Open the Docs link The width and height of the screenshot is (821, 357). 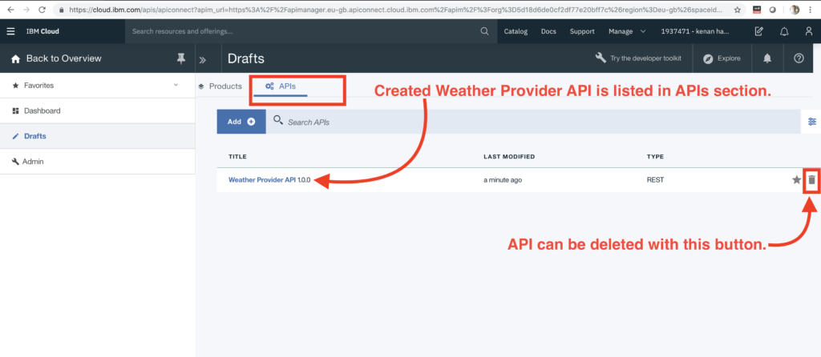548,31
